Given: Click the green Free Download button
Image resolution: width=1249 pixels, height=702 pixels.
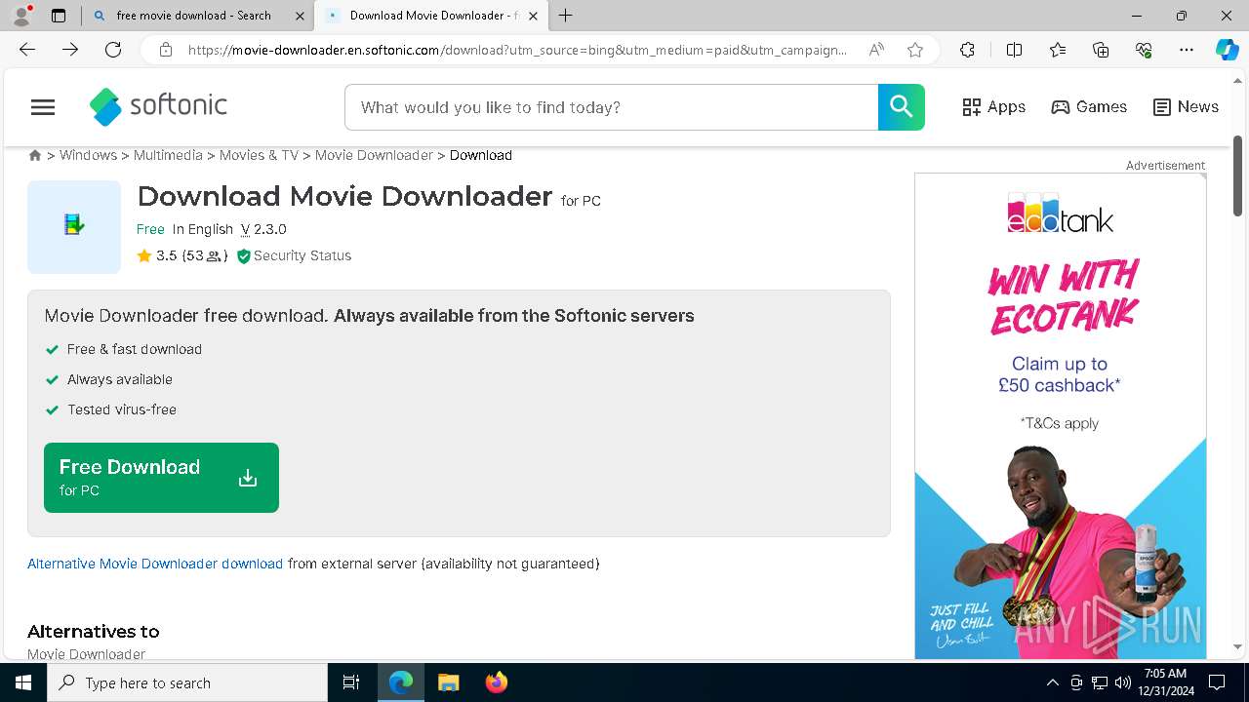Looking at the screenshot, I should [x=161, y=478].
